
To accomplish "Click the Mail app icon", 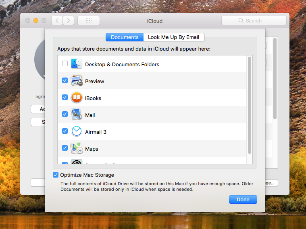I will point(76,114).
